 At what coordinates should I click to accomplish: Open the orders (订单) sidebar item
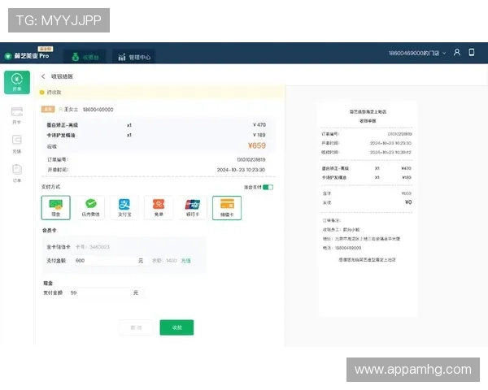17,173
